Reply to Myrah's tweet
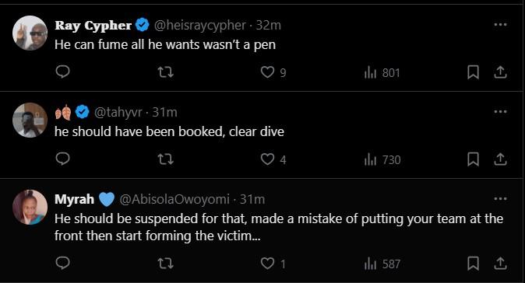The width and height of the screenshot is (525, 283). click(x=62, y=263)
